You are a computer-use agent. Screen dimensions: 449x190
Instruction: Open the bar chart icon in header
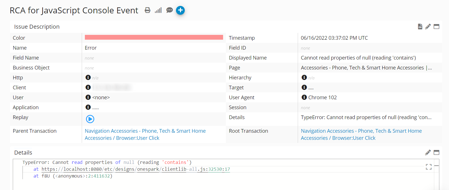(x=158, y=10)
